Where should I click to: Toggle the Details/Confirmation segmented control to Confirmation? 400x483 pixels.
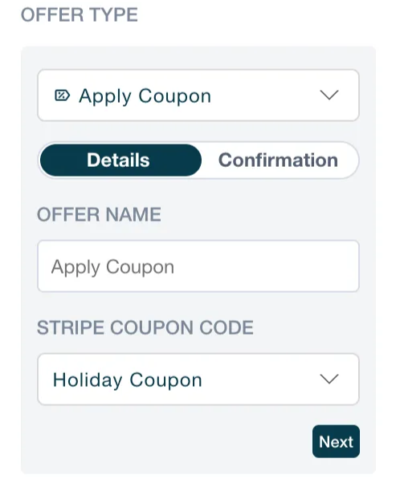coord(278,160)
